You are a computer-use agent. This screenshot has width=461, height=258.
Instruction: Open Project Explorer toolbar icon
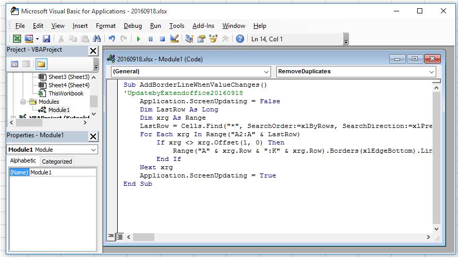point(189,39)
